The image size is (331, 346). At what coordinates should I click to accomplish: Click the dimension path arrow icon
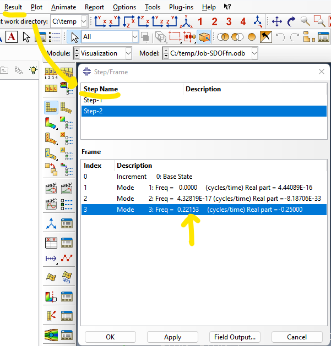point(51,258)
